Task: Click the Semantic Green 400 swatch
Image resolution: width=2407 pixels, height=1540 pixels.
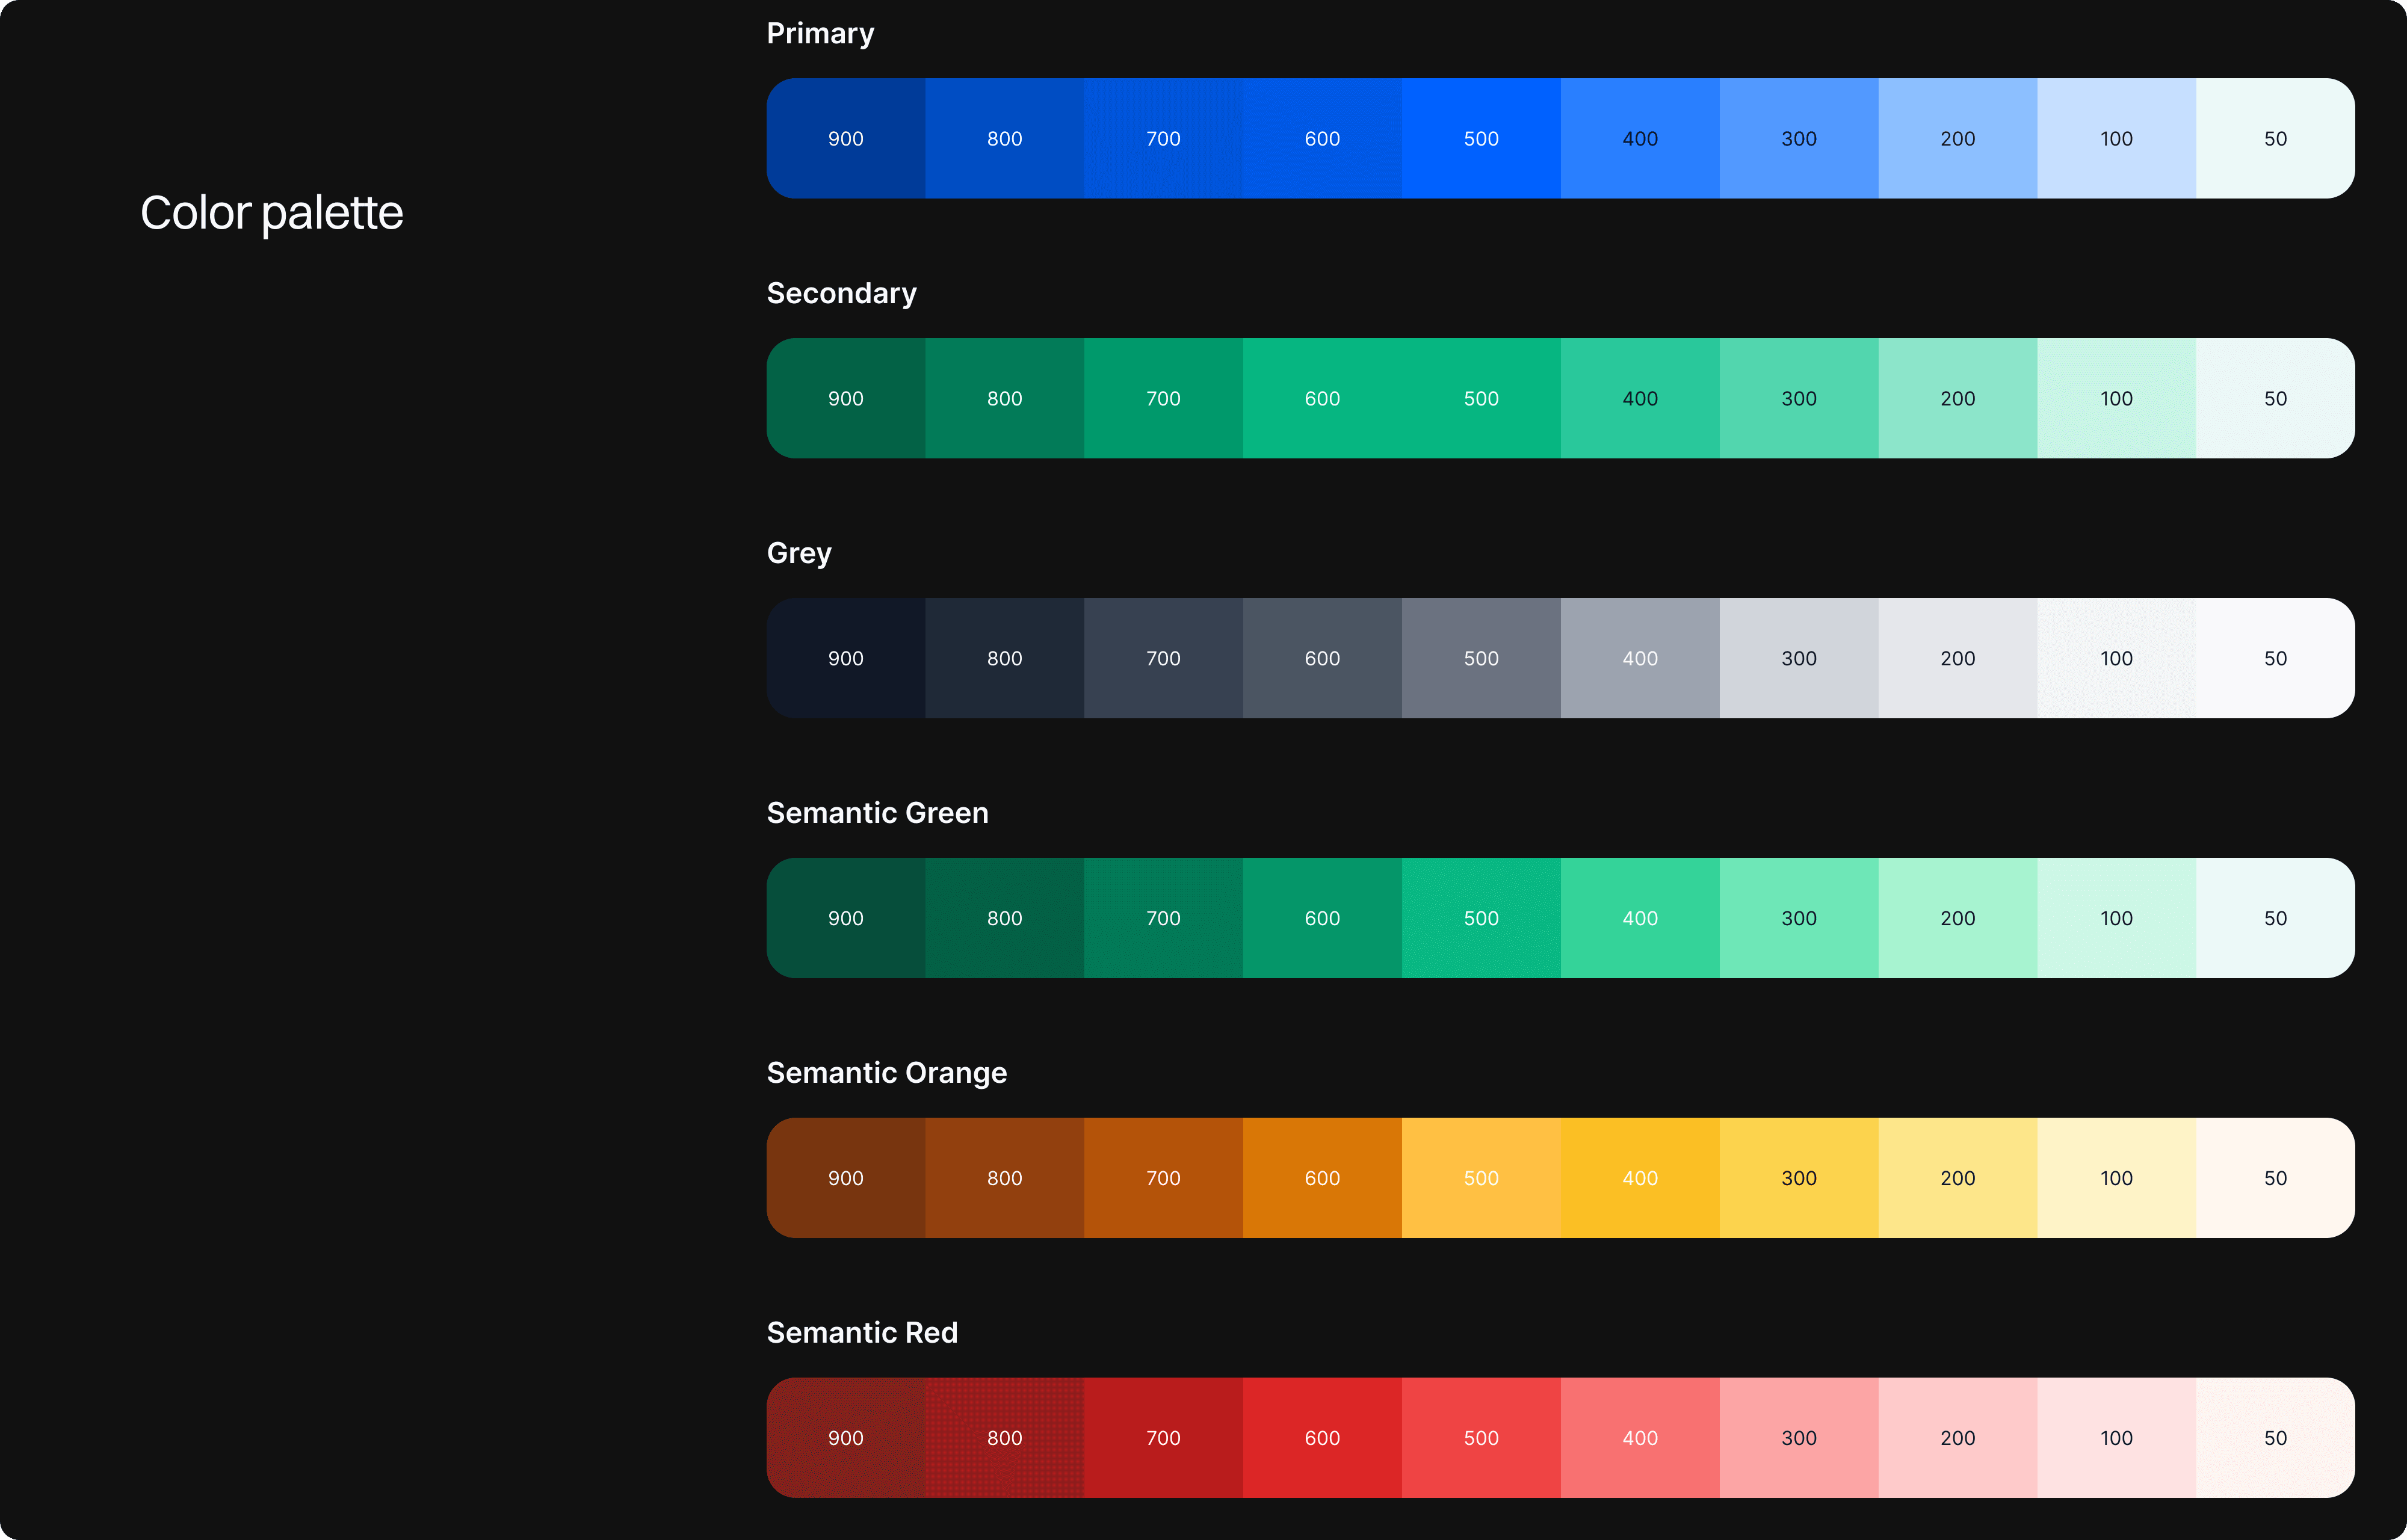Action: [1639, 918]
